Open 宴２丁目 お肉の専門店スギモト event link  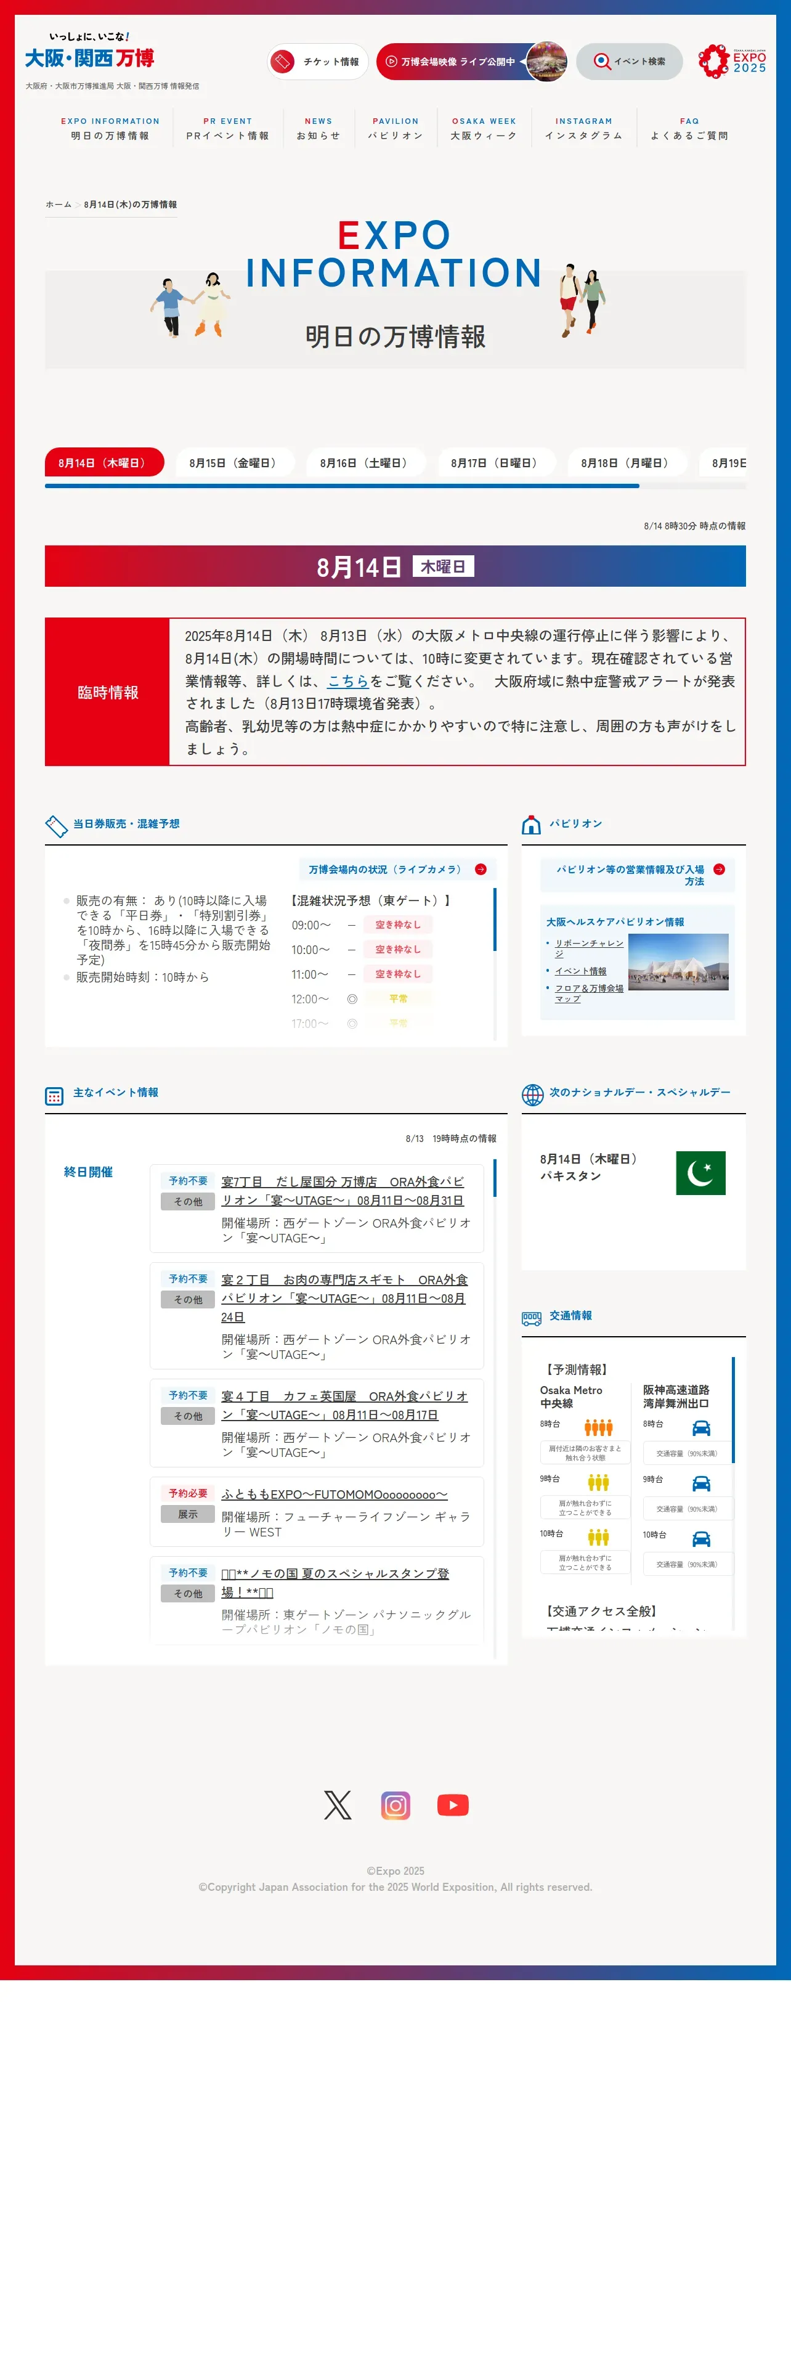click(344, 1297)
